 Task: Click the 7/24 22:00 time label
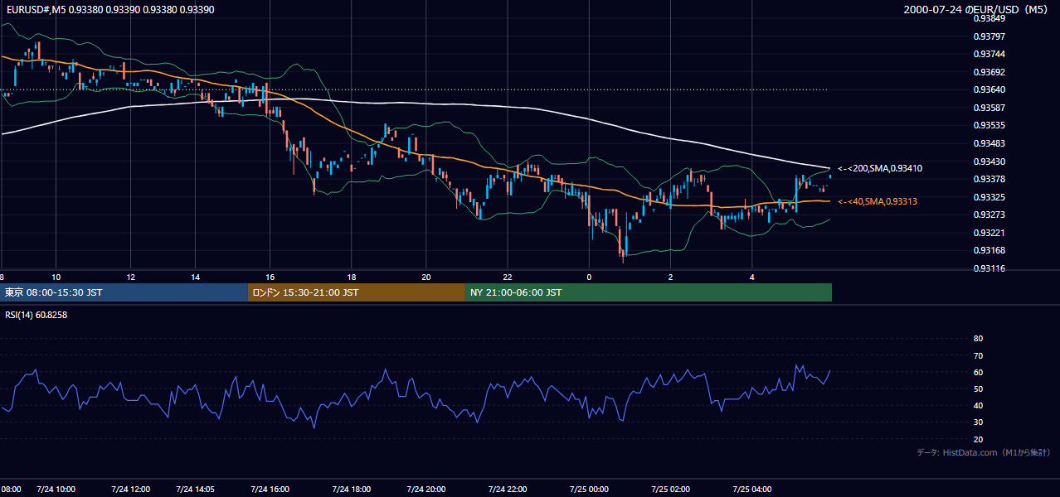(507, 489)
